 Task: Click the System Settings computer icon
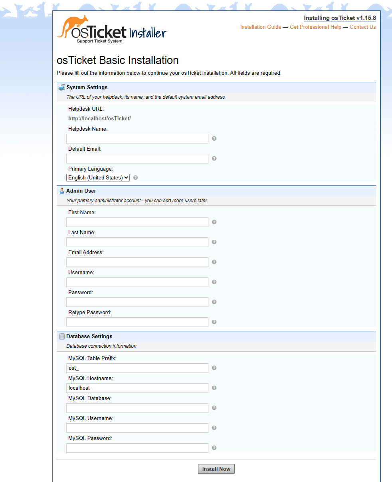62,87
